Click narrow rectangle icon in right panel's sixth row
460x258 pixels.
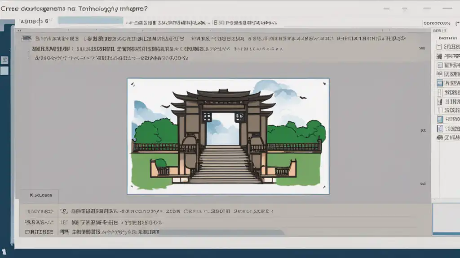(x=439, y=92)
